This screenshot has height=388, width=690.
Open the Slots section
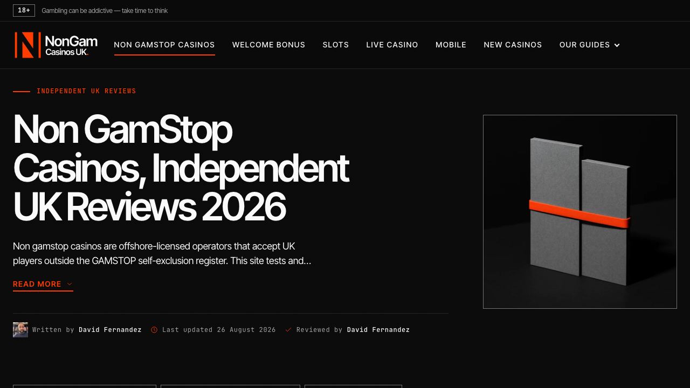pyautogui.click(x=336, y=45)
